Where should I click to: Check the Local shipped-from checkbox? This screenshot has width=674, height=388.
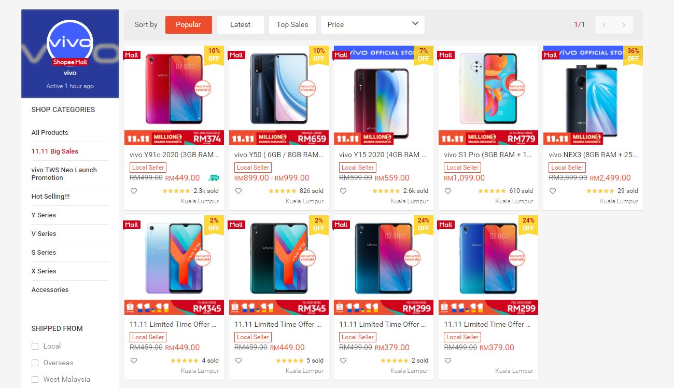(x=35, y=346)
